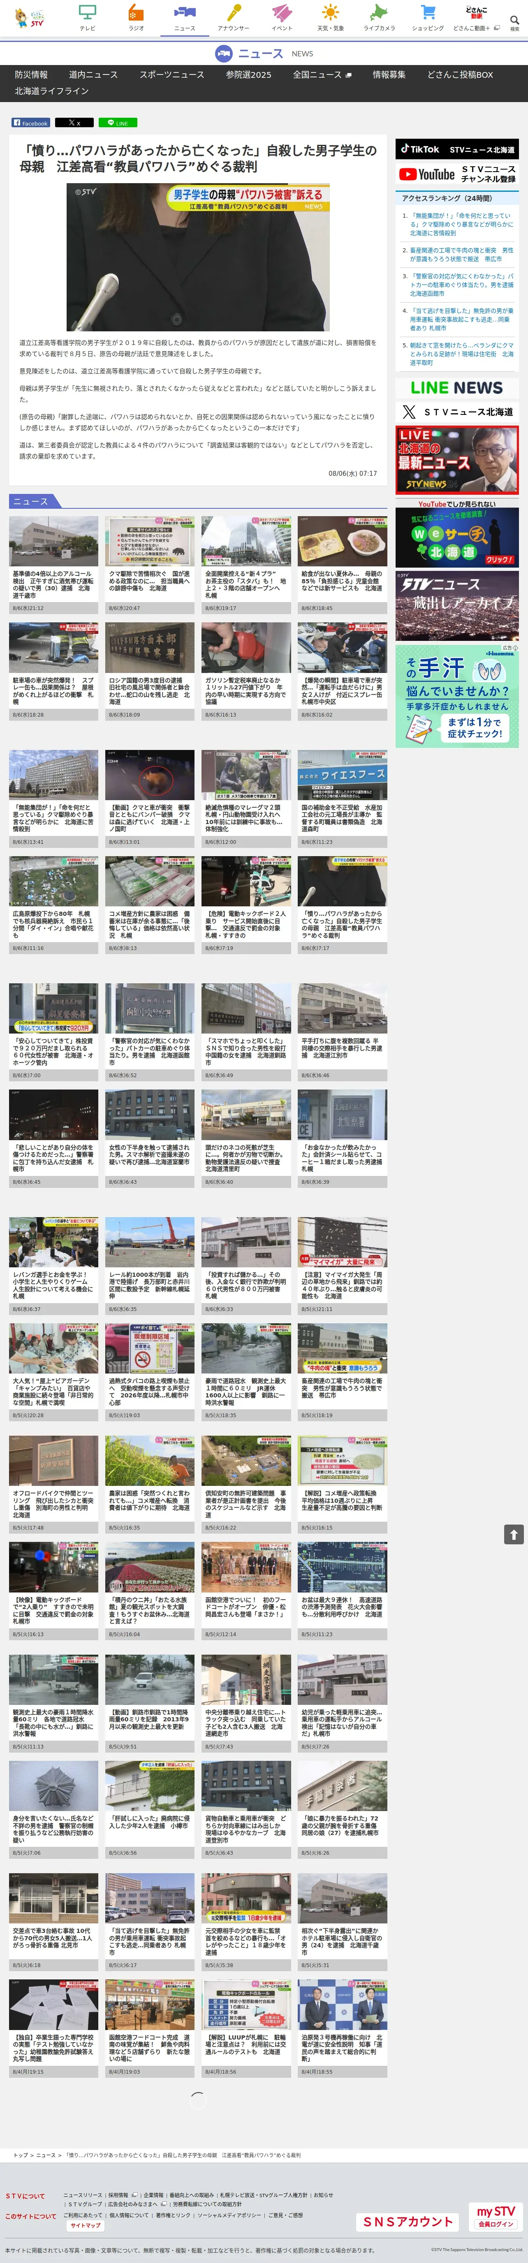Image resolution: width=528 pixels, height=2263 pixels.
Task: Open the ライブカメラ Hokkaido map icon
Action: click(379, 17)
